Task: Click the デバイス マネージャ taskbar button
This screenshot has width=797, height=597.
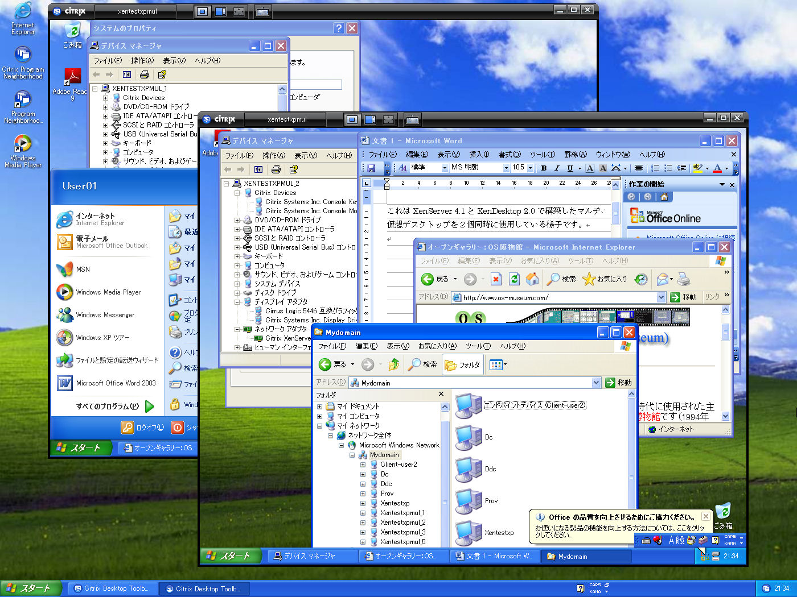Action: pos(313,556)
